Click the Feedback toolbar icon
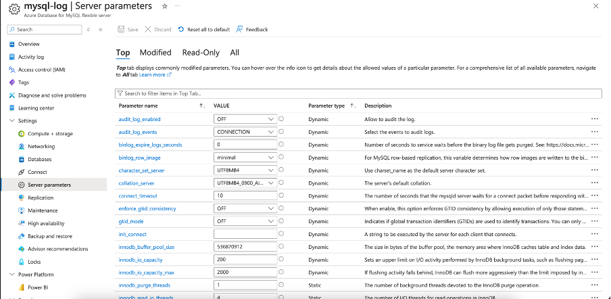 (240, 30)
